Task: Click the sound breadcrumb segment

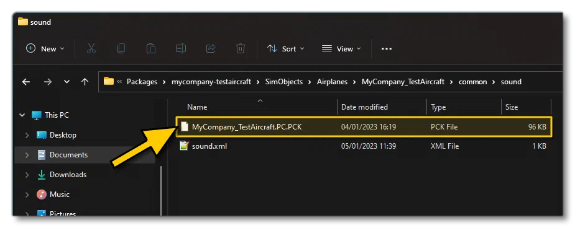Action: [x=511, y=82]
